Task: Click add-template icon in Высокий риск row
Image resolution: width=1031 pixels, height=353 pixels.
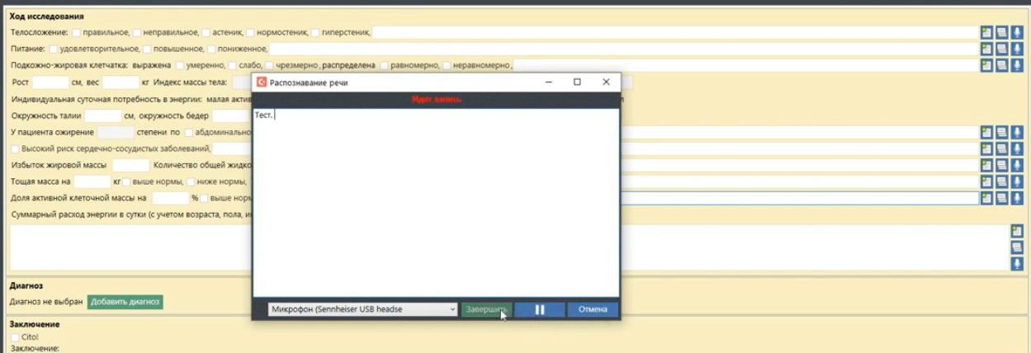Action: tap(986, 148)
